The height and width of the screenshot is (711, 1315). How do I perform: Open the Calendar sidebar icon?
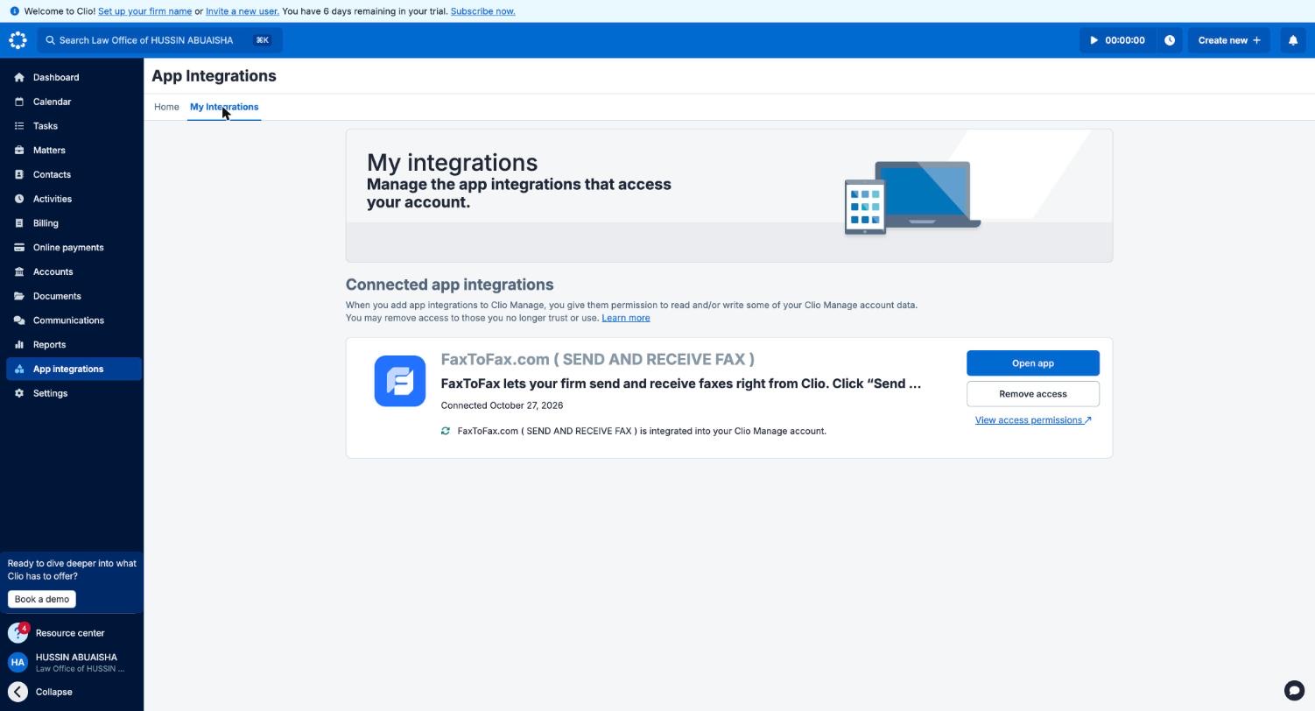click(19, 102)
